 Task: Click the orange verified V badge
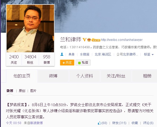click(x=84, y=40)
